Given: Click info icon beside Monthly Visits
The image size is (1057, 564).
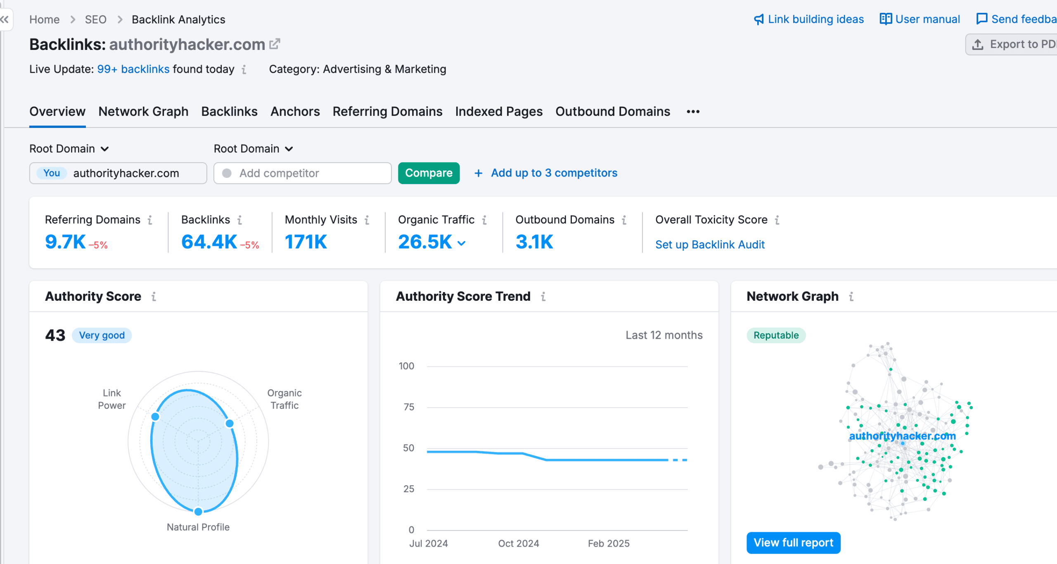Looking at the screenshot, I should click(x=367, y=220).
